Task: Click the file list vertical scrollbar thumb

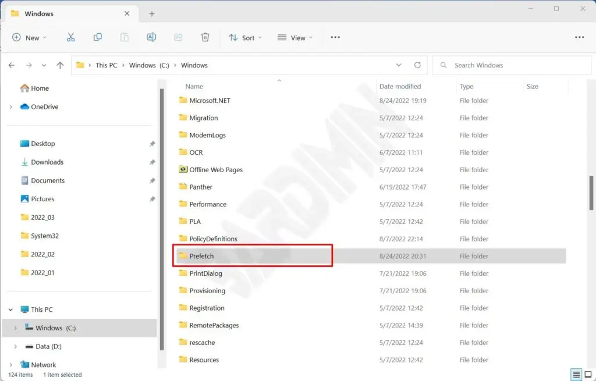Action: (x=591, y=193)
